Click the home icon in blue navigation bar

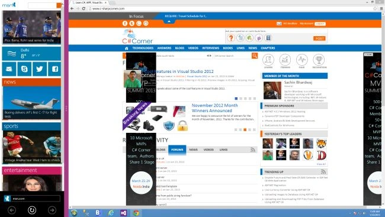(126, 48)
